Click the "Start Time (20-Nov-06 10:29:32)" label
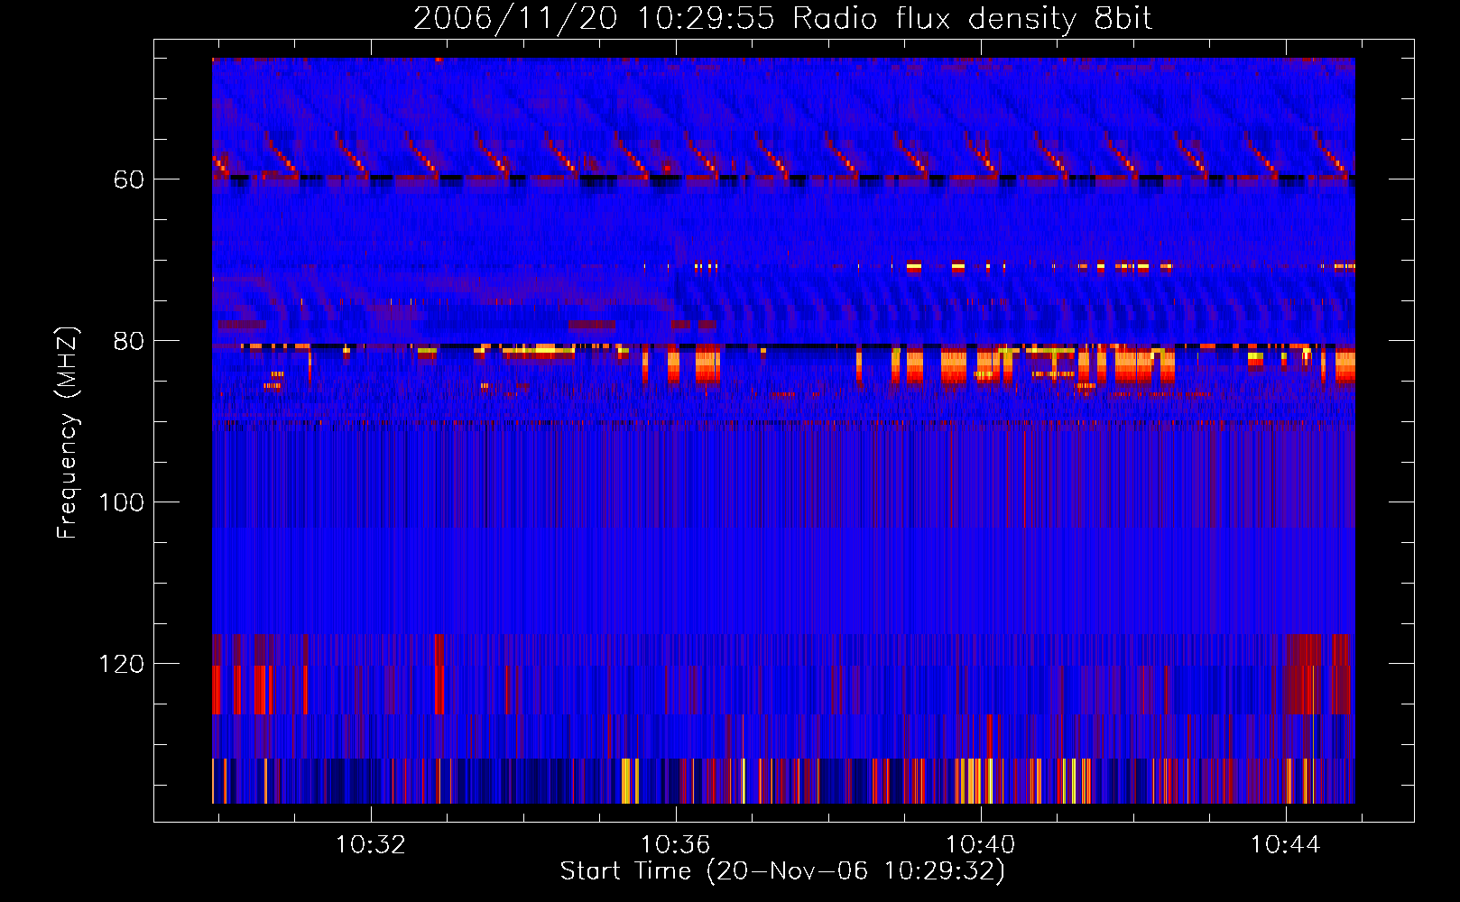Viewport: 1460px width, 902px height. point(782,871)
